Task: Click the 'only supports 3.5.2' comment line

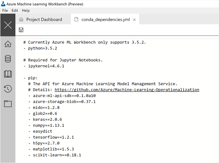Action: [x=85, y=42]
